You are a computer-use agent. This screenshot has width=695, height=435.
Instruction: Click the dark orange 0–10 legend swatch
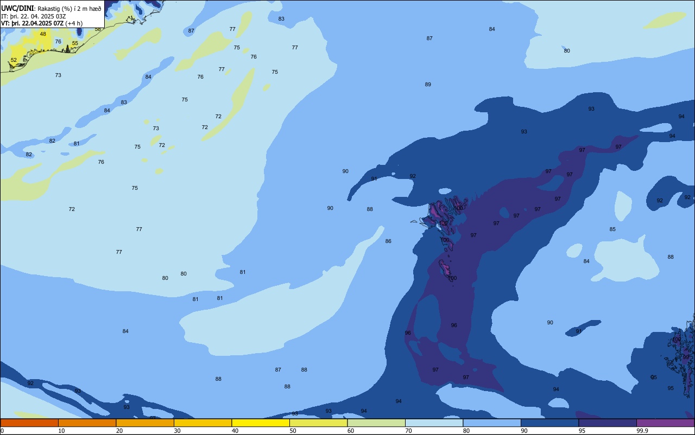tap(29, 423)
